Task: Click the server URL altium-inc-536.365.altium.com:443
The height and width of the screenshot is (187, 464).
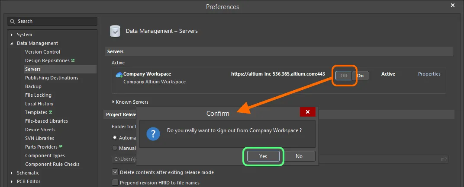Action: click(278, 74)
